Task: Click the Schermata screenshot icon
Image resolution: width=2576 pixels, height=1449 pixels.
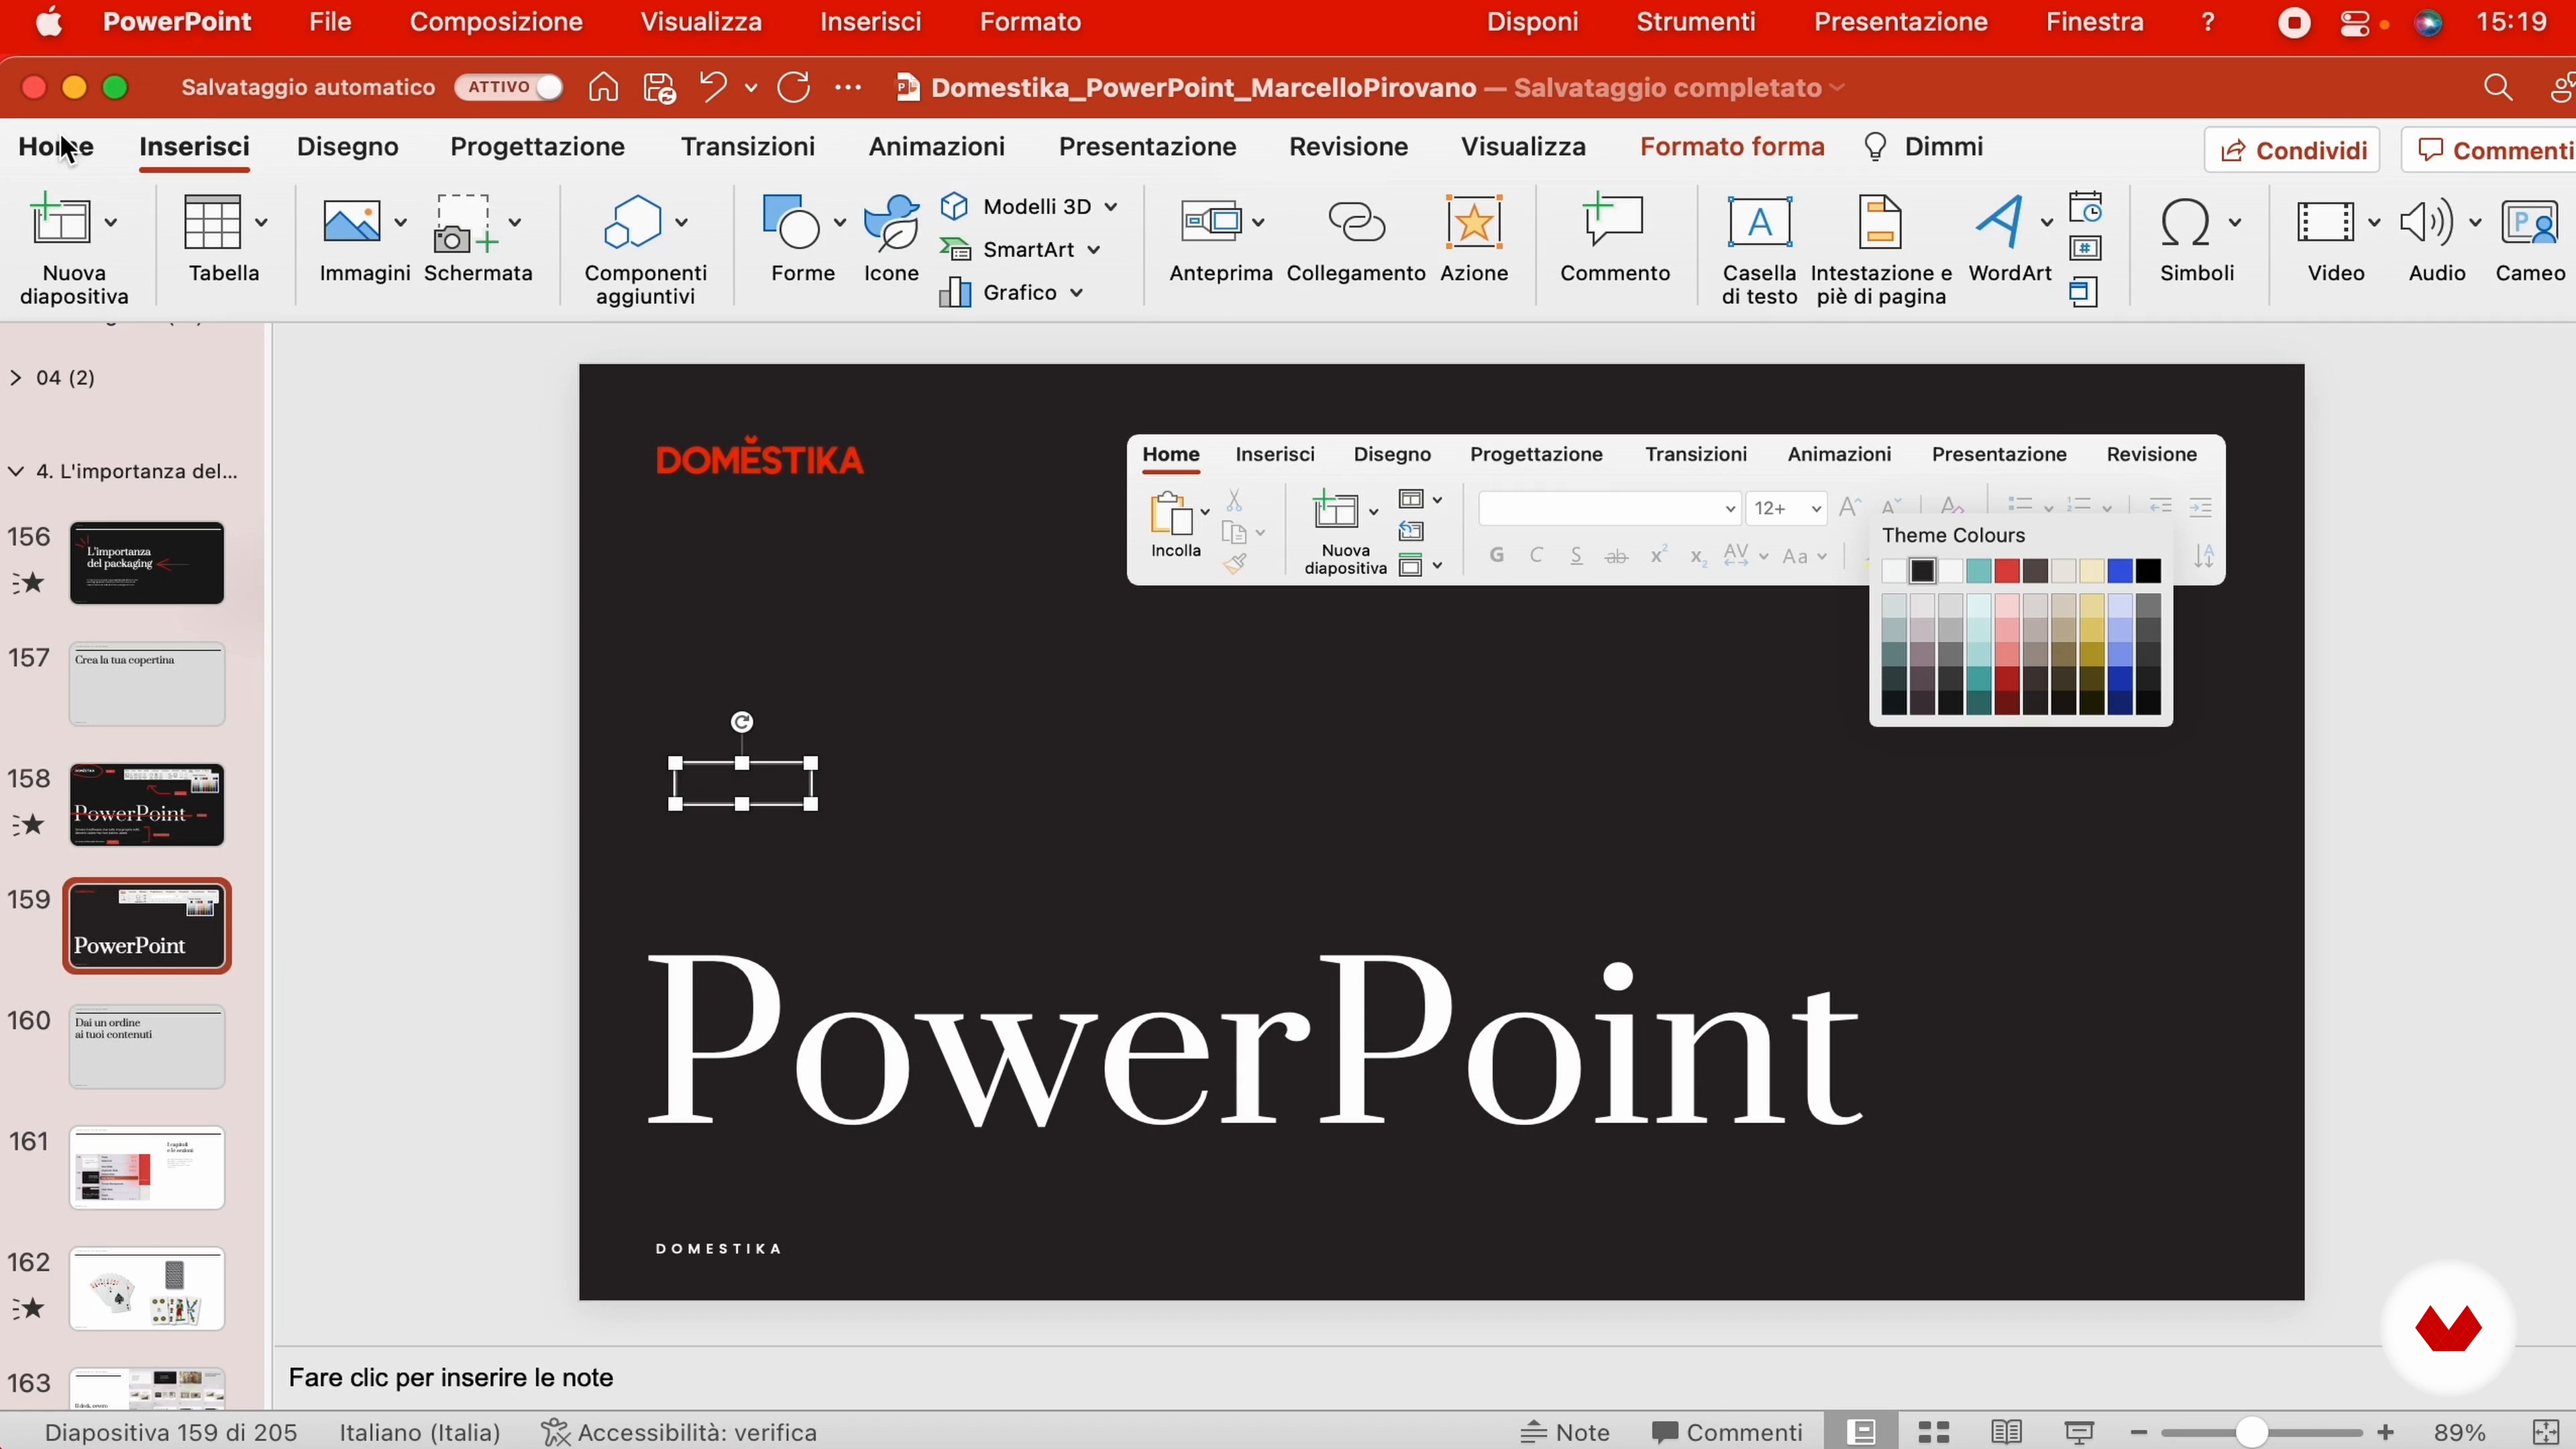Action: click(x=465, y=222)
